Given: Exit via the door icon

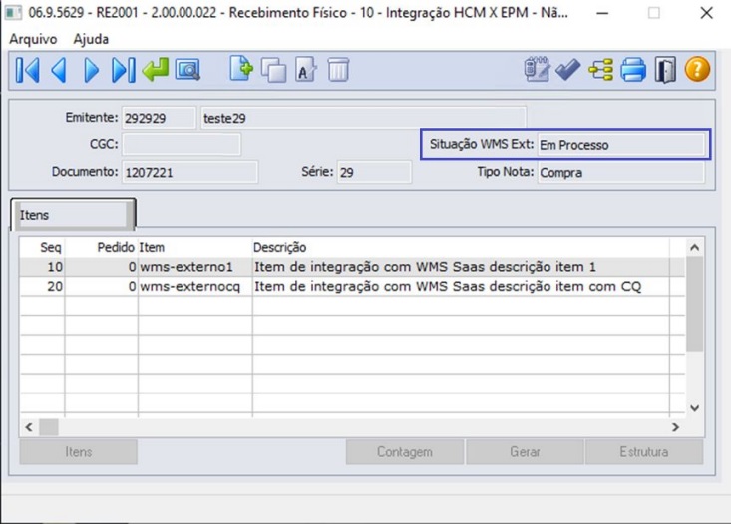Looking at the screenshot, I should 665,70.
